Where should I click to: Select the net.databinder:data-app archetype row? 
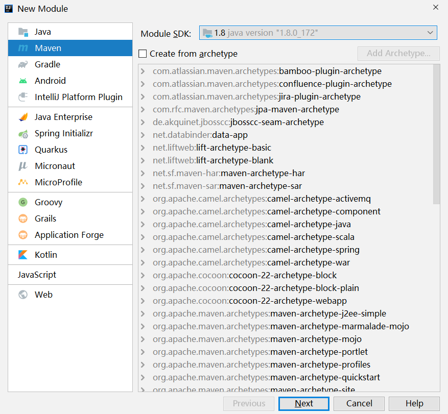coord(286,135)
